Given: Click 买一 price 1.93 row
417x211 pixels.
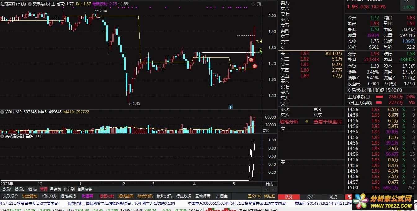Looking at the screenshot, I should point(311,53).
